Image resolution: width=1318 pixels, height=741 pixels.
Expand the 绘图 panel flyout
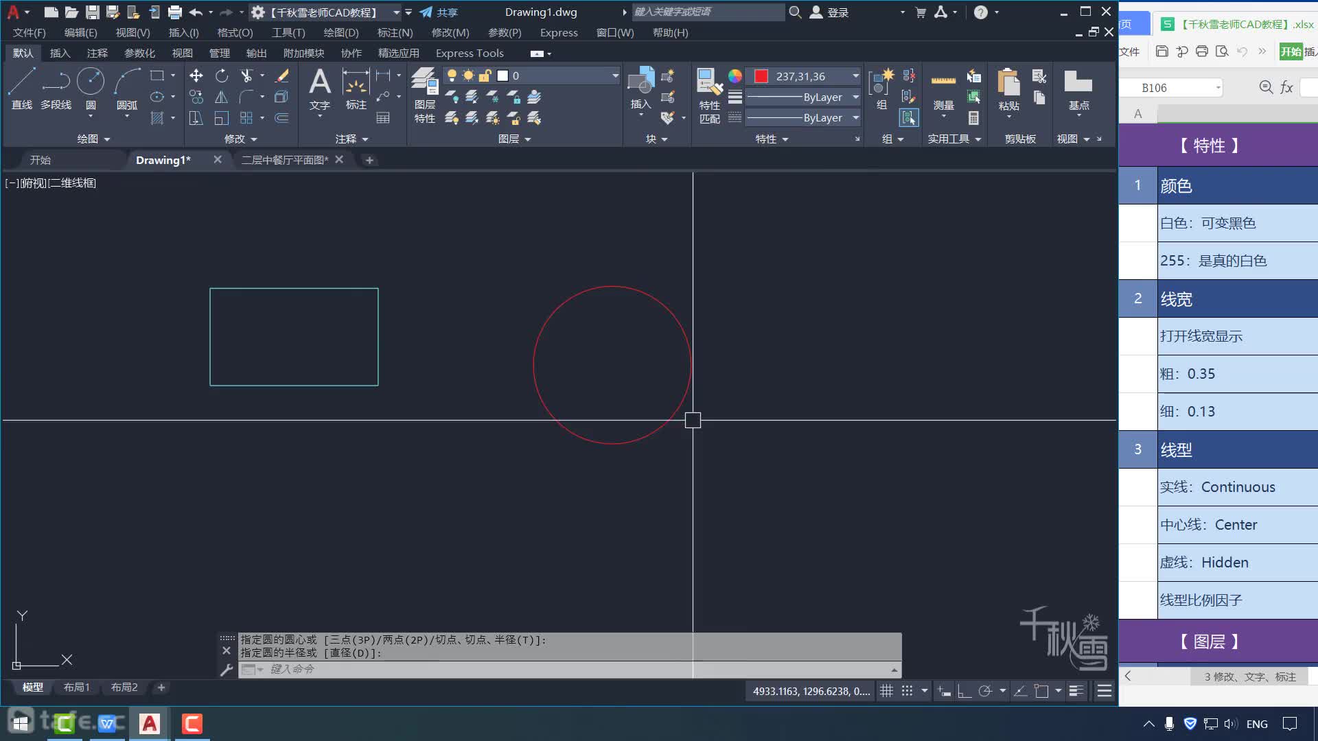93,139
